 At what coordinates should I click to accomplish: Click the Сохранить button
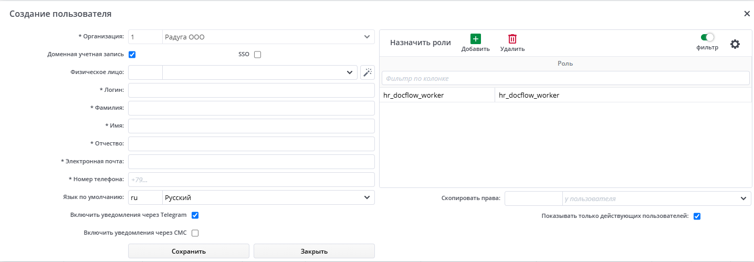(188, 251)
